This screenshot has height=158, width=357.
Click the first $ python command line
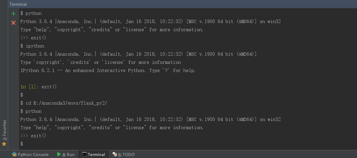click(x=31, y=13)
